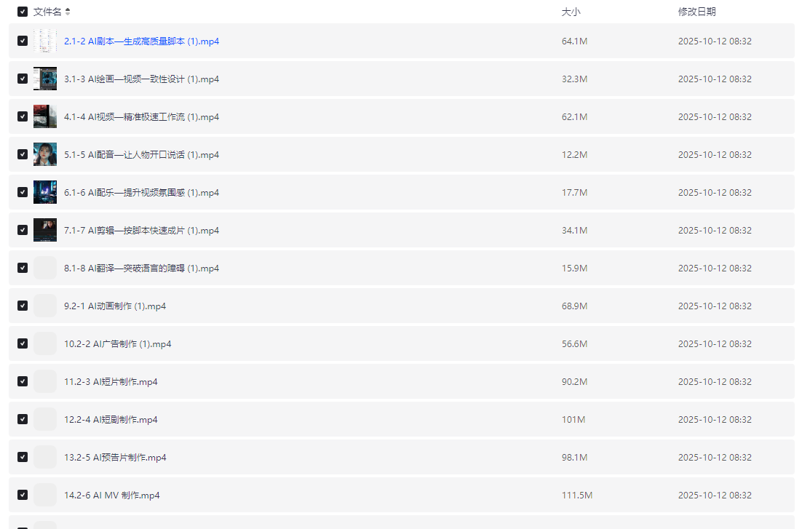The width and height of the screenshot is (802, 529).
Task: Sort files by 文件名 column header
Action: 47,12
